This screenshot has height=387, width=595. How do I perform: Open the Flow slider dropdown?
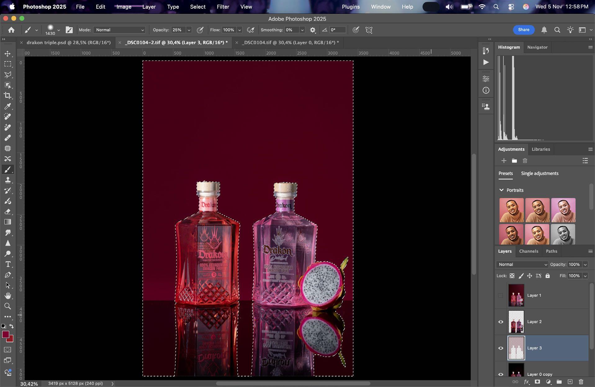(240, 30)
